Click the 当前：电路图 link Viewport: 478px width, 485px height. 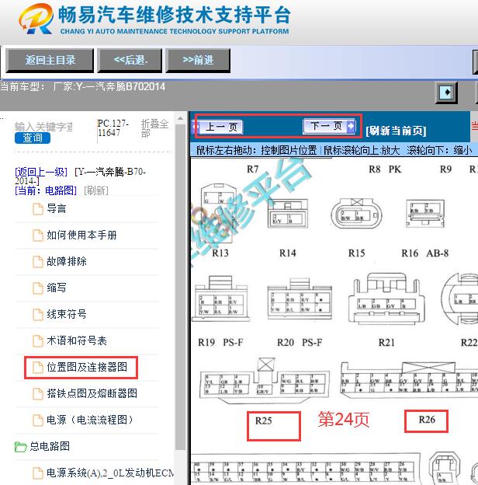click(x=46, y=190)
